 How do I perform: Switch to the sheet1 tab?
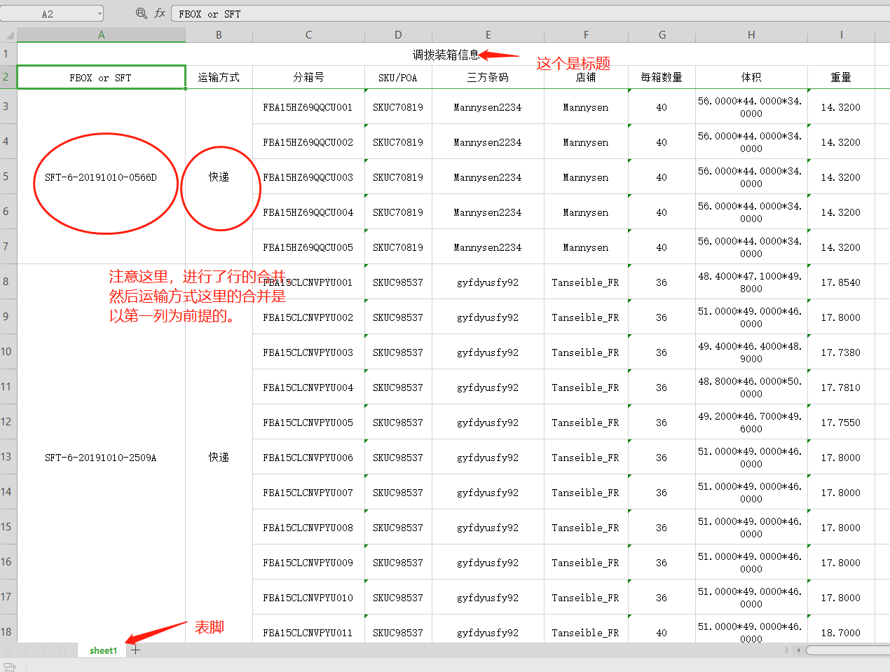(102, 650)
